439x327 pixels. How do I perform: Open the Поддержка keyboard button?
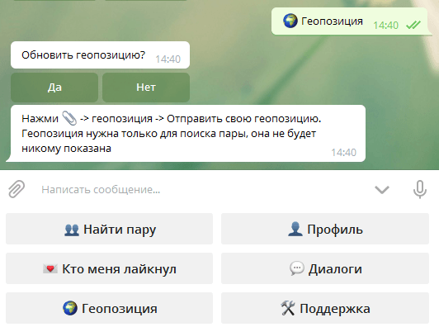point(325,308)
